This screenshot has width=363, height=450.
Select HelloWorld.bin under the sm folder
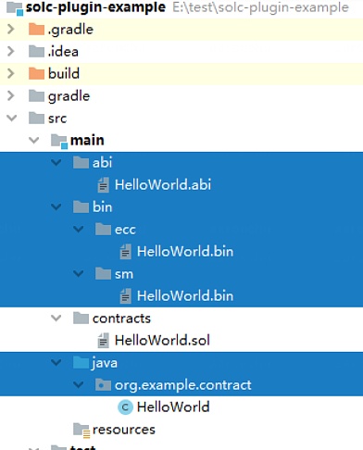coord(185,296)
